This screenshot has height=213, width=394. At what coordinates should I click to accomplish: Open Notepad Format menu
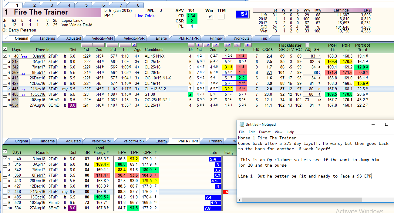tap(265, 132)
